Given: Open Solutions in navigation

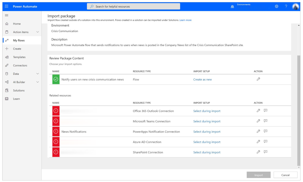Looking at the screenshot, I should (x=19, y=90).
